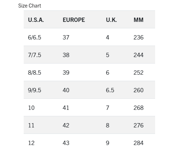This screenshot has height=154, width=191.
Task: Click the U.K. column header
Action: pyautogui.click(x=111, y=20)
